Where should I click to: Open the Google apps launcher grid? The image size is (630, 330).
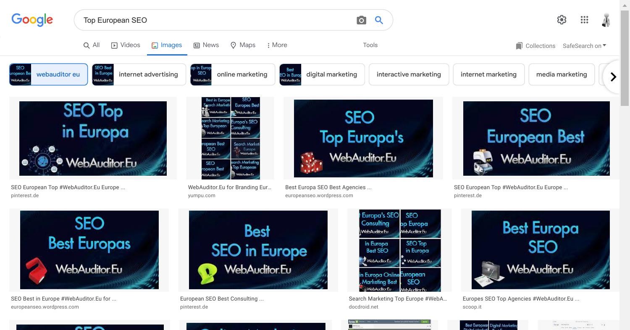(584, 20)
